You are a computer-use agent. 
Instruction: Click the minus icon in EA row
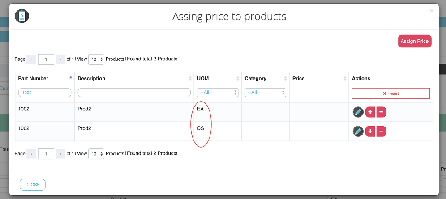[x=381, y=112]
